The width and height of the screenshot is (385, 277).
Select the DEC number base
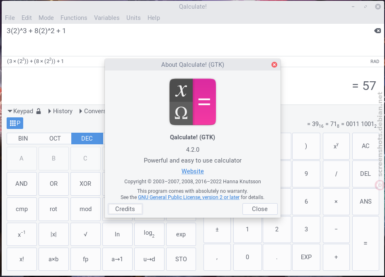[x=87, y=138]
